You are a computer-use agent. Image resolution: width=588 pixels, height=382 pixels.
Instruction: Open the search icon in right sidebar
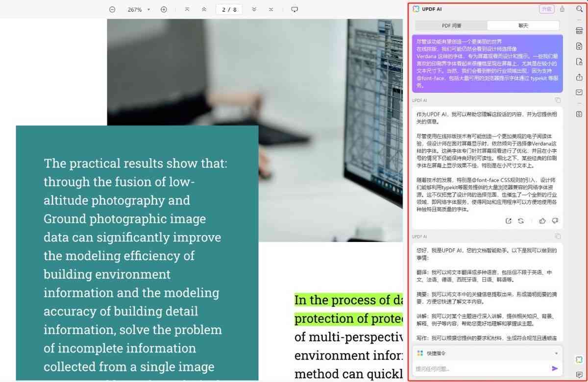[x=579, y=9]
